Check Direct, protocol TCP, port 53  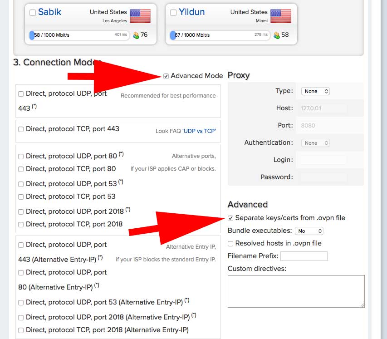click(21, 197)
